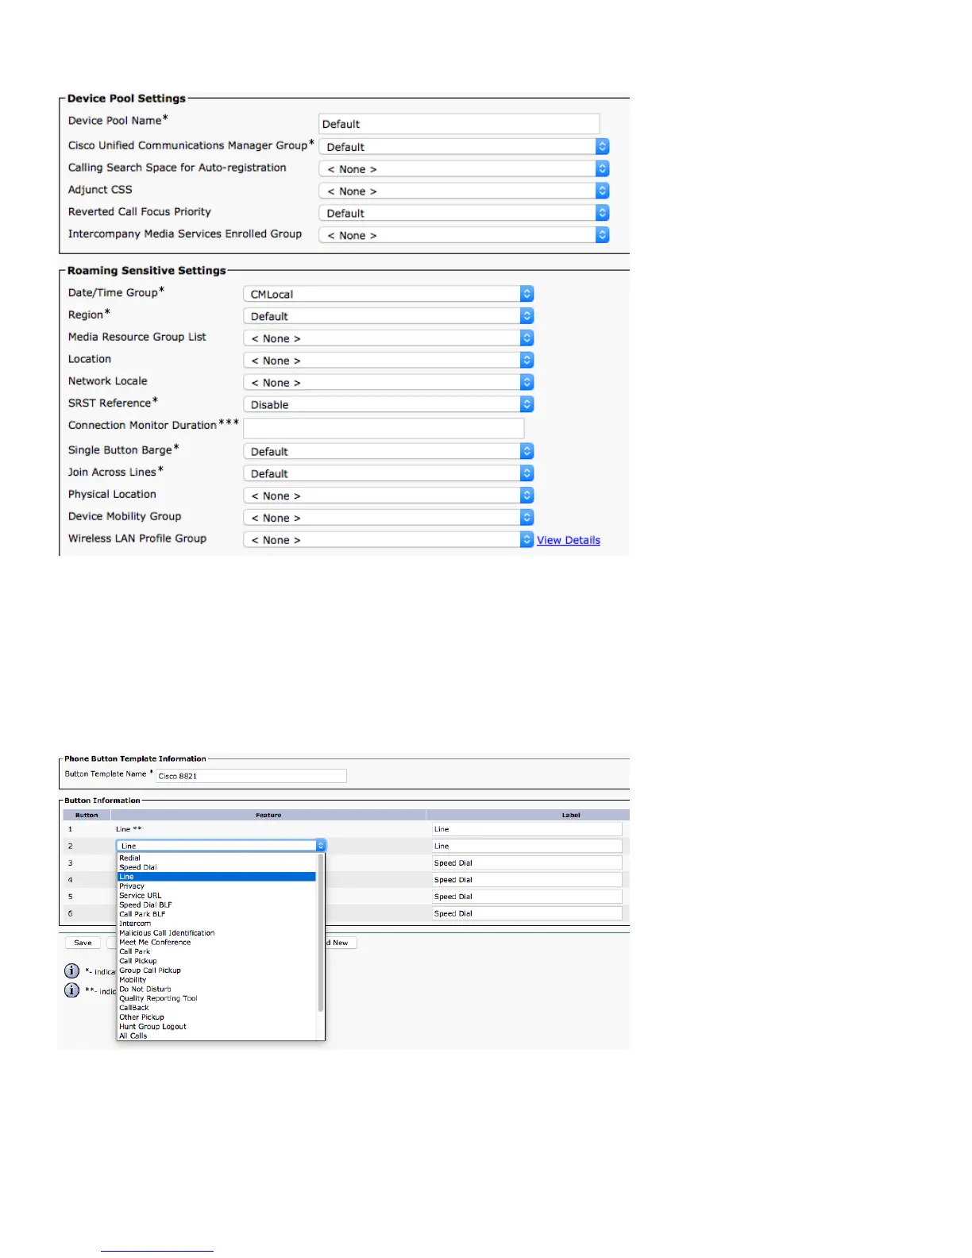Open the Region dropdown
Image resolution: width=972 pixels, height=1258 pixels.
click(388, 316)
